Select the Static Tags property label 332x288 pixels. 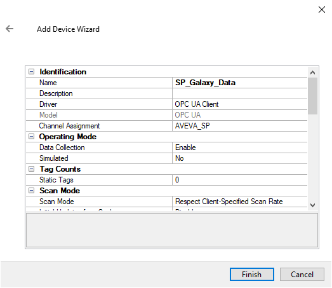[x=56, y=180]
